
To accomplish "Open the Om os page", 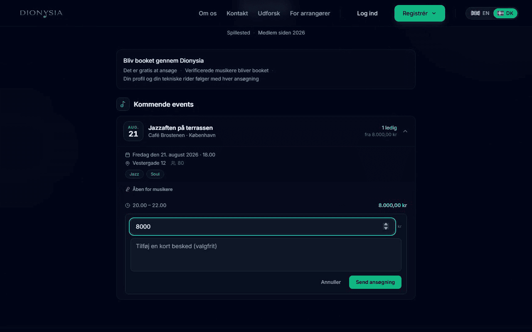I will click(x=207, y=13).
